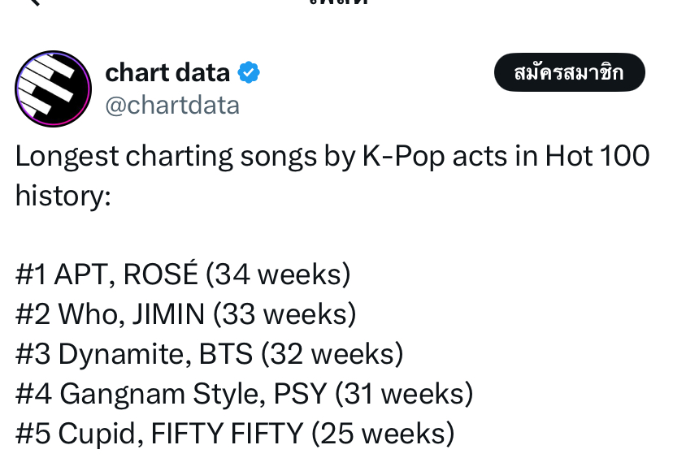Click the 'Hot 100' text

(x=597, y=156)
